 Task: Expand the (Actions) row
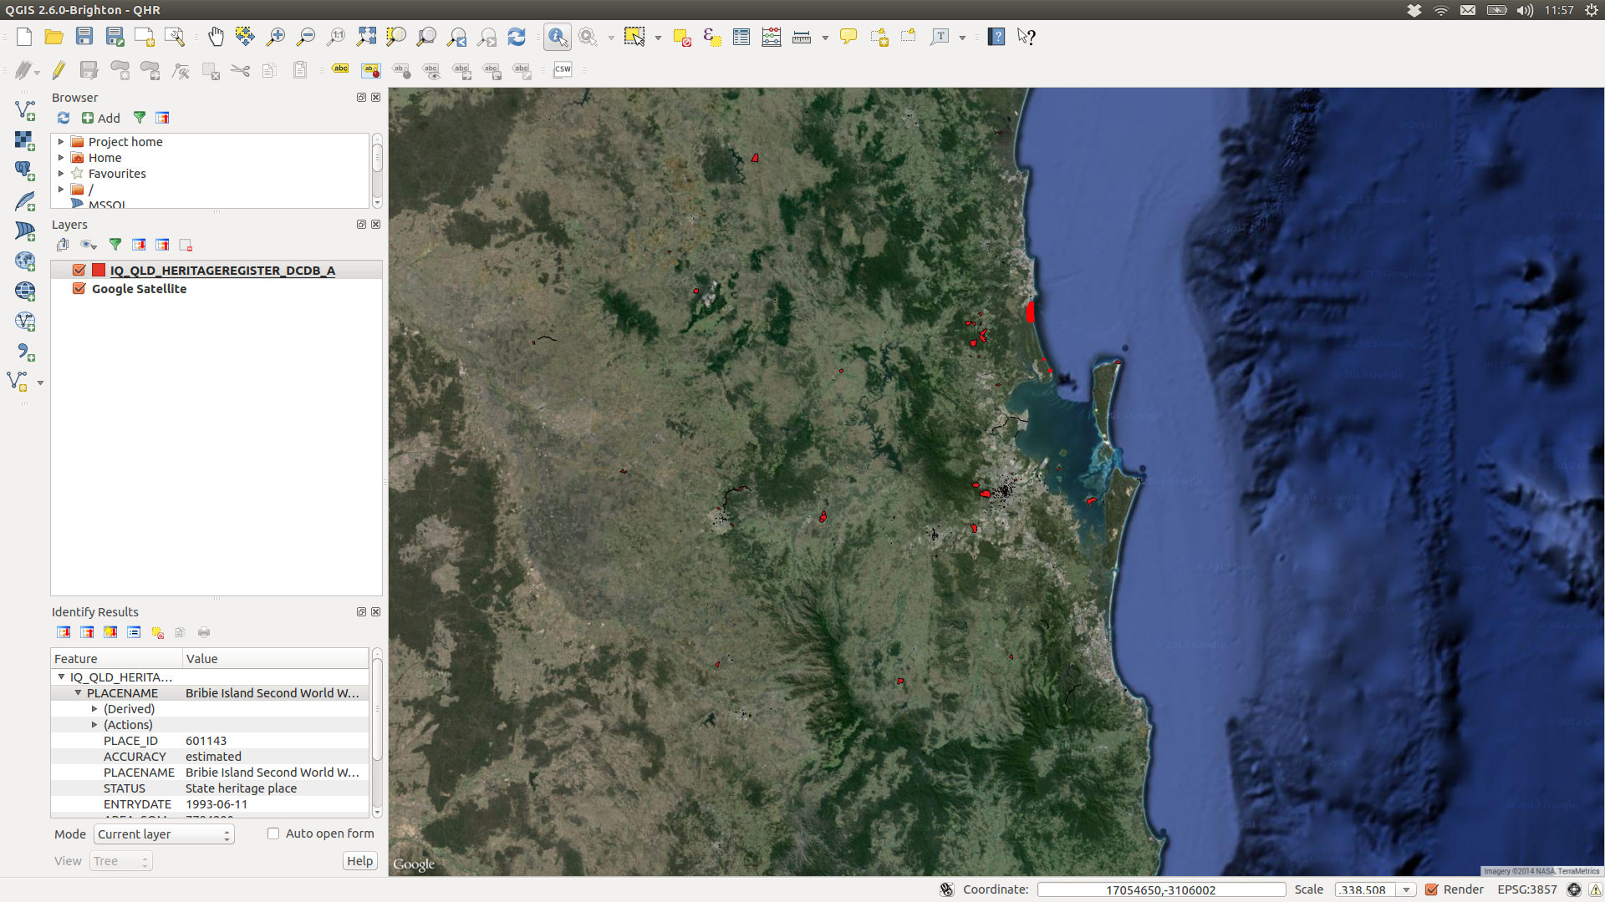pyautogui.click(x=94, y=725)
